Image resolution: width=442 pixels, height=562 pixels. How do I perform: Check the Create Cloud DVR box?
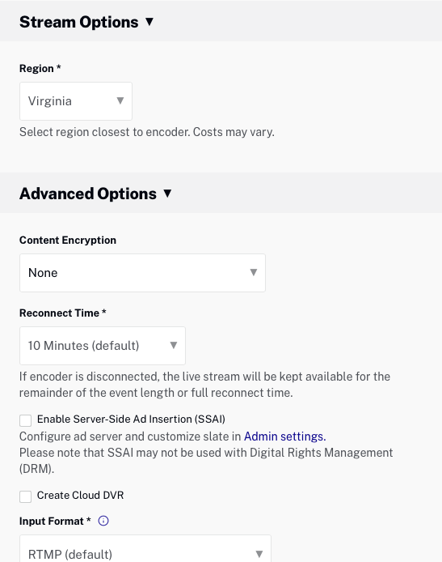(x=25, y=496)
